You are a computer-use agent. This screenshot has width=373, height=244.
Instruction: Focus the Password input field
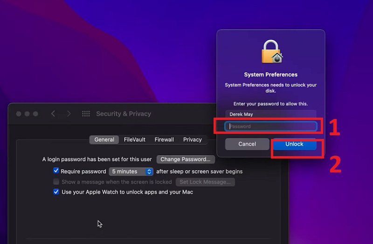(x=271, y=126)
